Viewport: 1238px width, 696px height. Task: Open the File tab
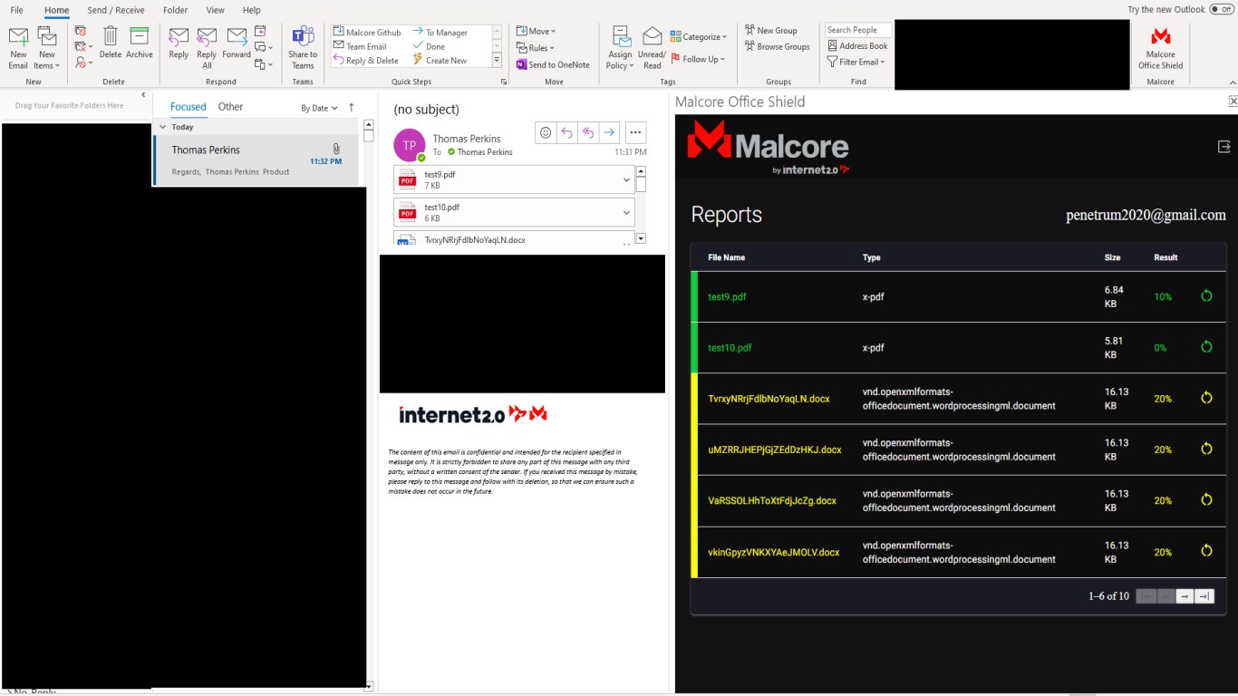17,10
